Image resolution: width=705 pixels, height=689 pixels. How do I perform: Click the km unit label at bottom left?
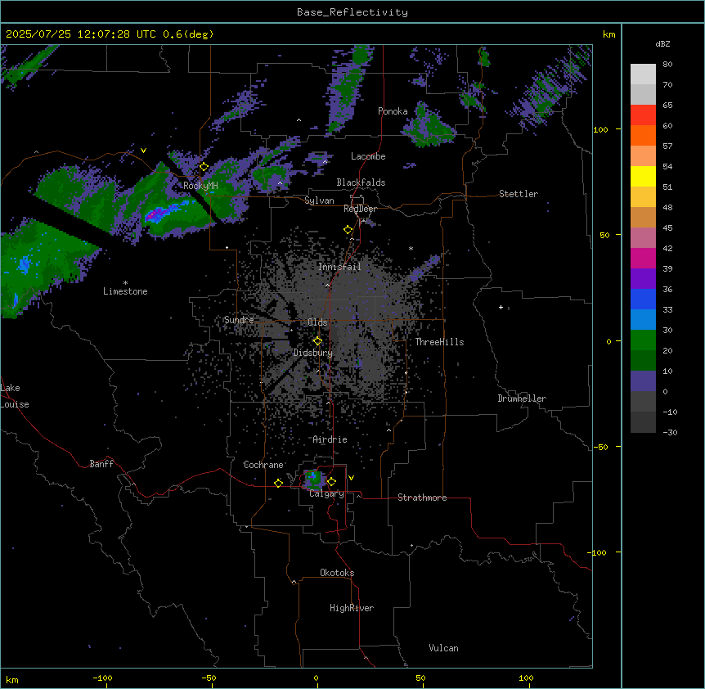click(12, 680)
